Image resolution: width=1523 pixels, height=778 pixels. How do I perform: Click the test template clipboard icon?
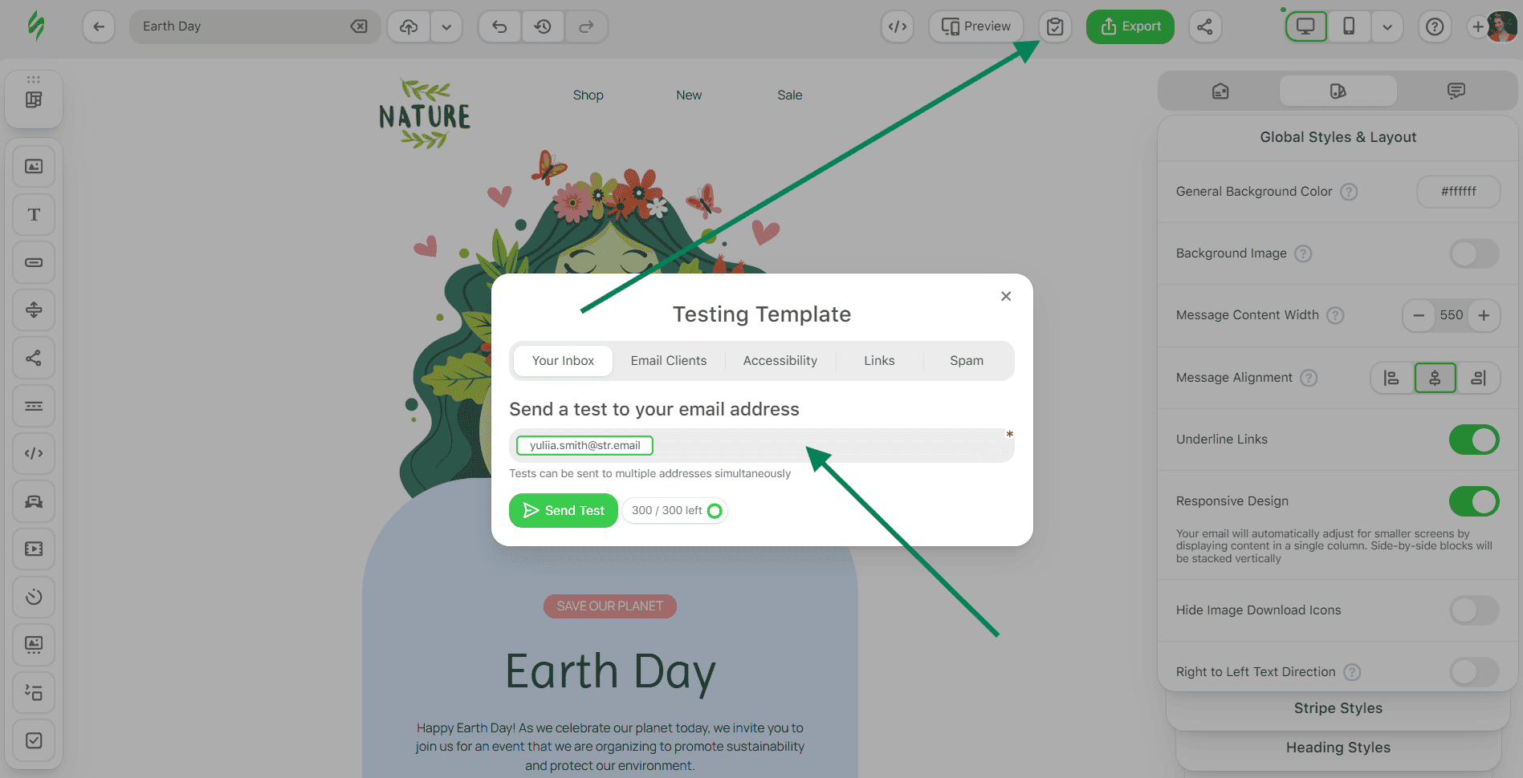pyautogui.click(x=1055, y=26)
